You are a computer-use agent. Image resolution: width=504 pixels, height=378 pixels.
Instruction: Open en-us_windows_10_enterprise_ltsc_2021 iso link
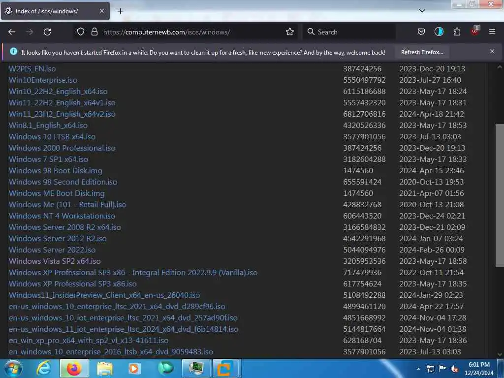click(117, 306)
